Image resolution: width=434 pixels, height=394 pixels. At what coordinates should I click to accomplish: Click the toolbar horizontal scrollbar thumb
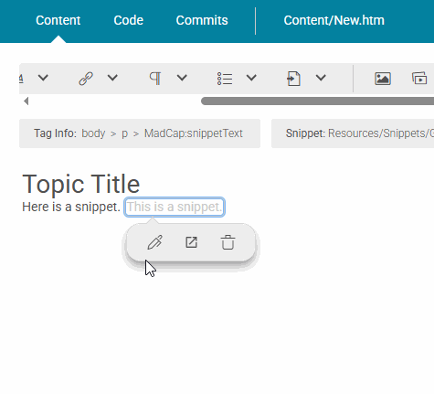(317, 101)
